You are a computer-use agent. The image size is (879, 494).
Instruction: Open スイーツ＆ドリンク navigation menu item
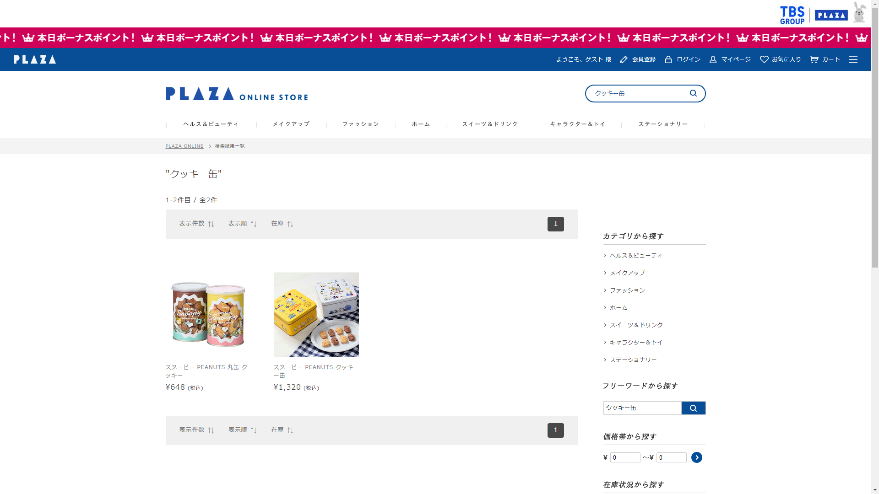[489, 124]
